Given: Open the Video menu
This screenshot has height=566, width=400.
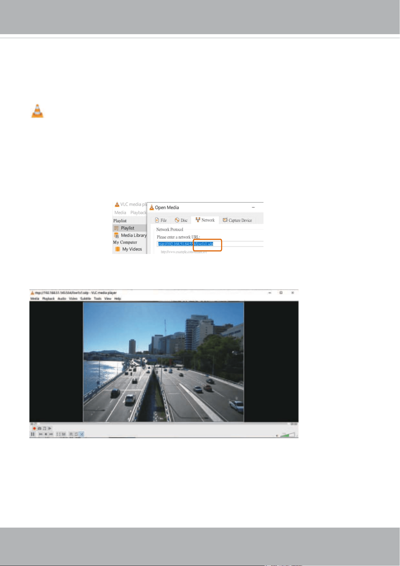Looking at the screenshot, I should [x=73, y=299].
